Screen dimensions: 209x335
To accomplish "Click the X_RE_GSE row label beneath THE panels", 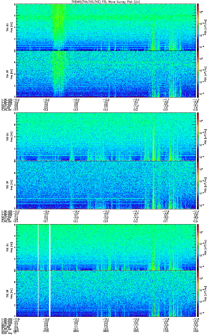I will point(6,319).
